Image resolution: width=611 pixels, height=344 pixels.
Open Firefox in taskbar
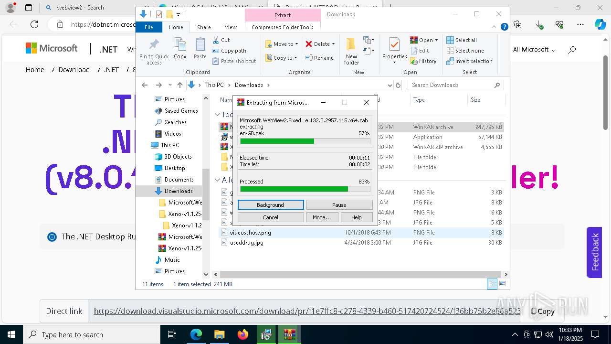pos(242,334)
